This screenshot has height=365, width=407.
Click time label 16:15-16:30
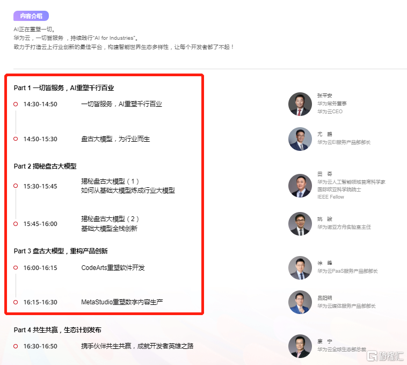(40, 302)
